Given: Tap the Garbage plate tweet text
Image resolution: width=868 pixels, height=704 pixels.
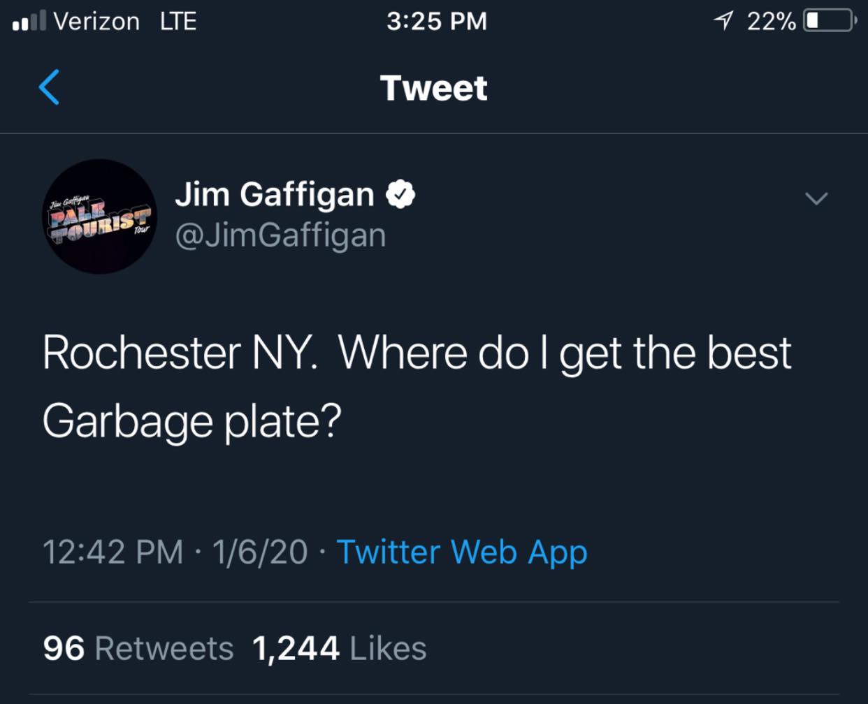Looking at the screenshot, I should (417, 386).
